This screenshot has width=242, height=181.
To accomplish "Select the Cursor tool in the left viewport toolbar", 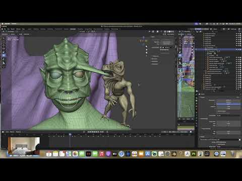I will 4,42.
